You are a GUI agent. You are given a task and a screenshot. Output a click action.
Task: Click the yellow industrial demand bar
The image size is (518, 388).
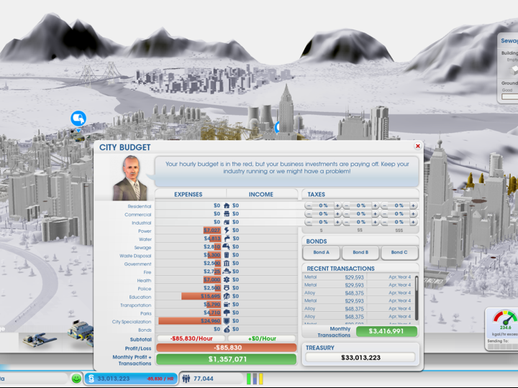coord(260,379)
